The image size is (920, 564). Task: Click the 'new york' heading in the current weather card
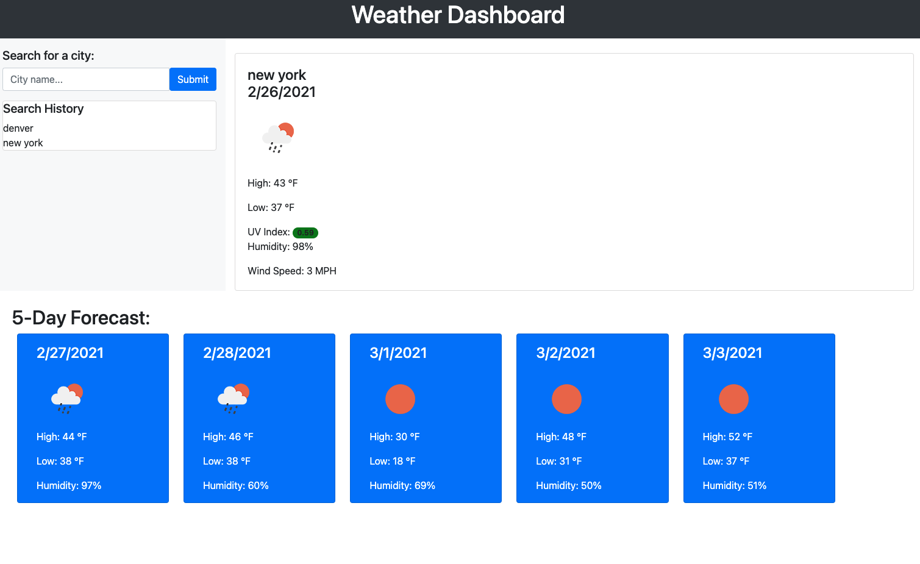(277, 75)
